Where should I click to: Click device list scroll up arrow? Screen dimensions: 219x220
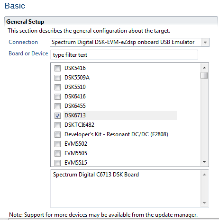[x=204, y=68]
